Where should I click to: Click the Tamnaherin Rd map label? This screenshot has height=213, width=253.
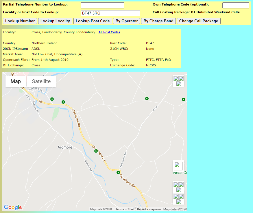tap(123, 160)
